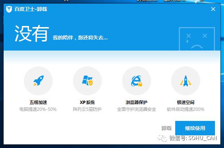Click the 电脑提速20%-50% text
Screen dimensions: 224x148
38,109
